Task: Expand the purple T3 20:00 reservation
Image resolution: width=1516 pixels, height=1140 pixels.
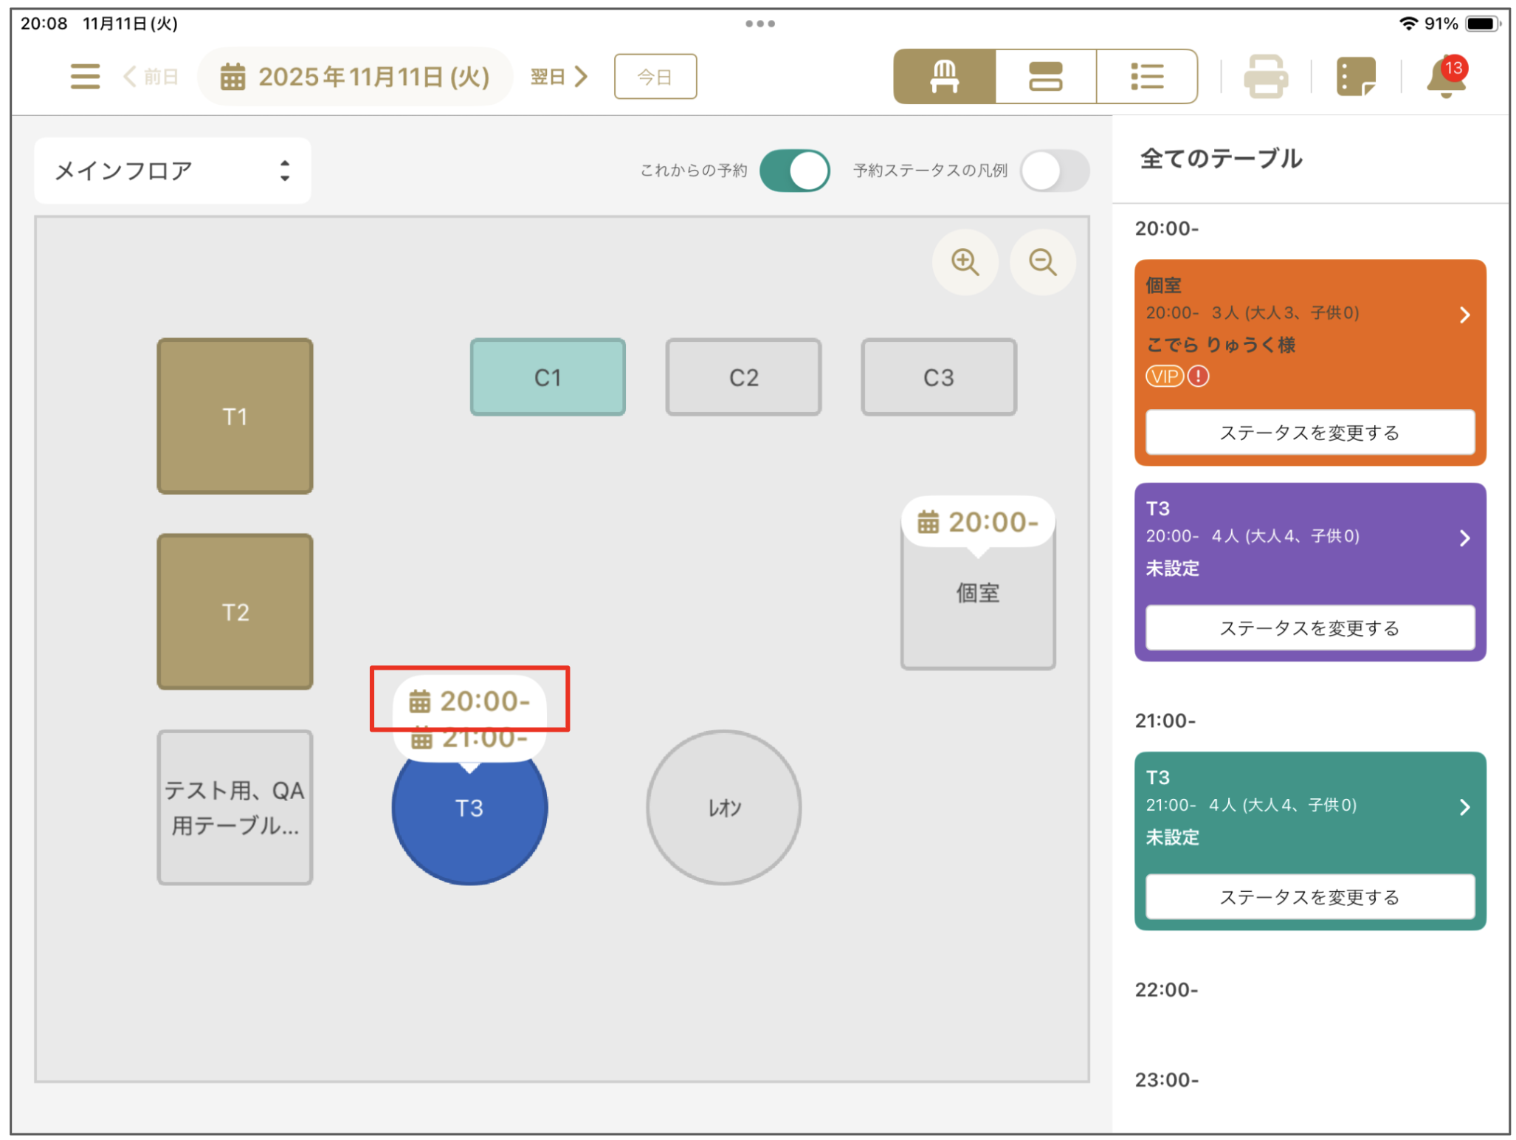Action: [x=1464, y=538]
